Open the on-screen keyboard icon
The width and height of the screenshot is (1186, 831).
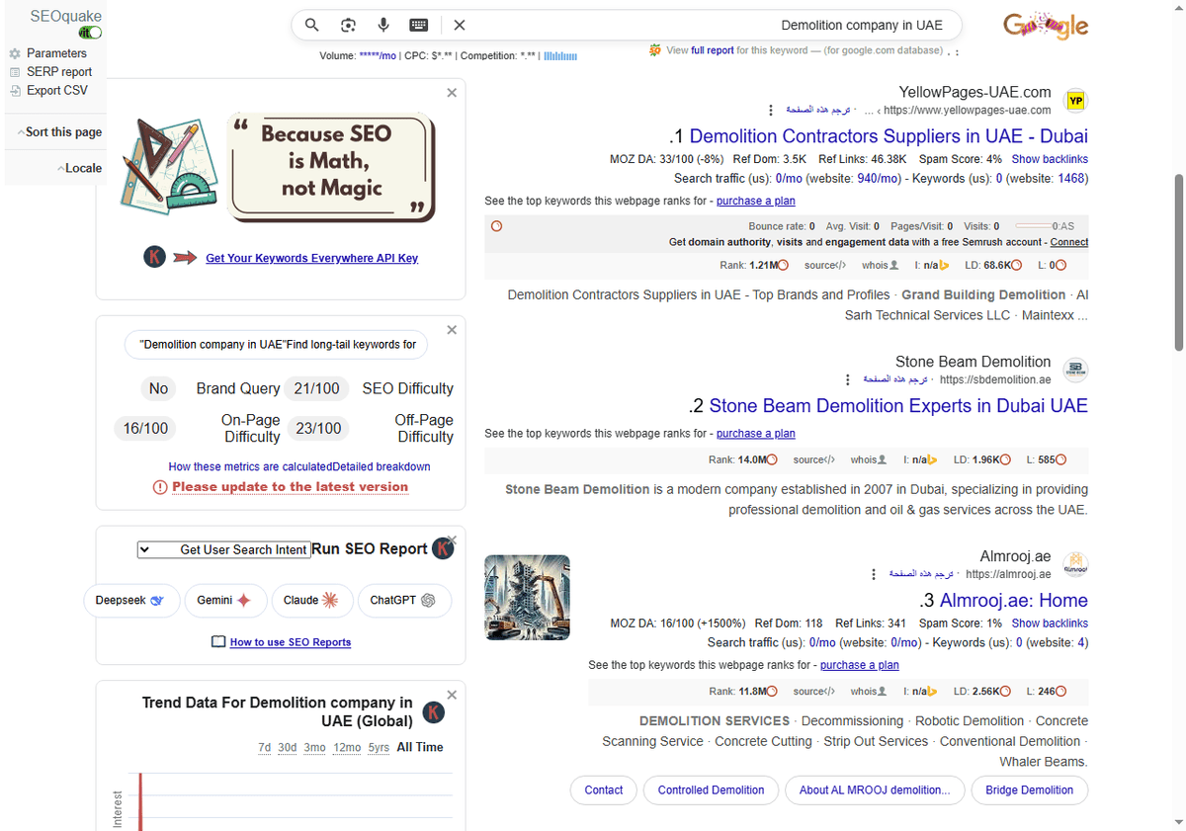(419, 26)
